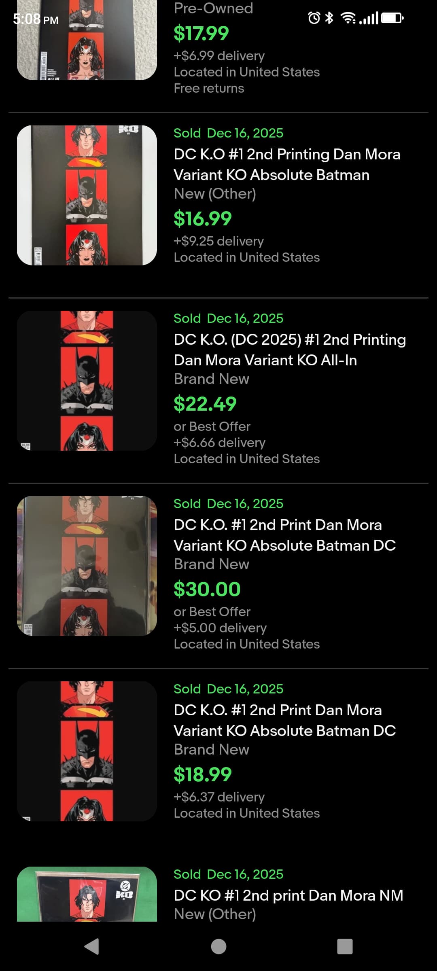Open "DC K.O. (DC 2025) #1 2nd Printing" listing
Viewport: 437px width, 971px height.
289,350
